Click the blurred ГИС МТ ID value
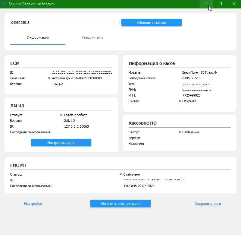 (155, 180)
